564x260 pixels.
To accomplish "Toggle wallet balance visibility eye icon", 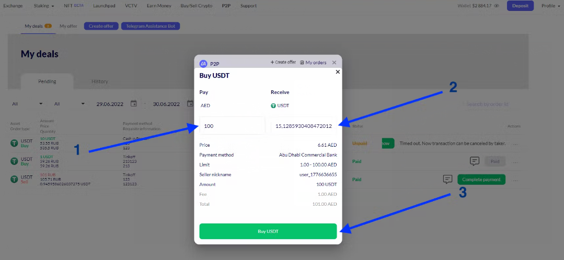I will [x=497, y=6].
